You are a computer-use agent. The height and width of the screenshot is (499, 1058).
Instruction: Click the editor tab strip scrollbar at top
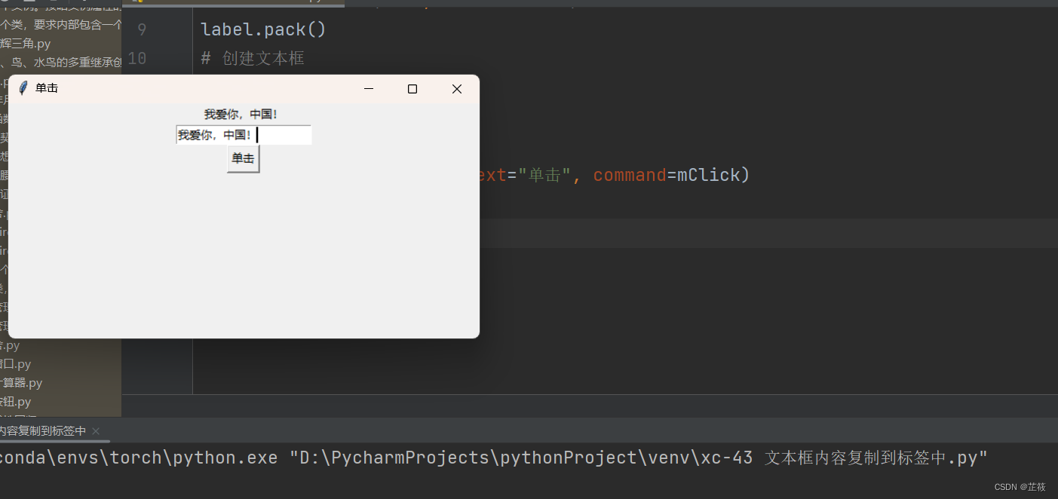coord(234,5)
